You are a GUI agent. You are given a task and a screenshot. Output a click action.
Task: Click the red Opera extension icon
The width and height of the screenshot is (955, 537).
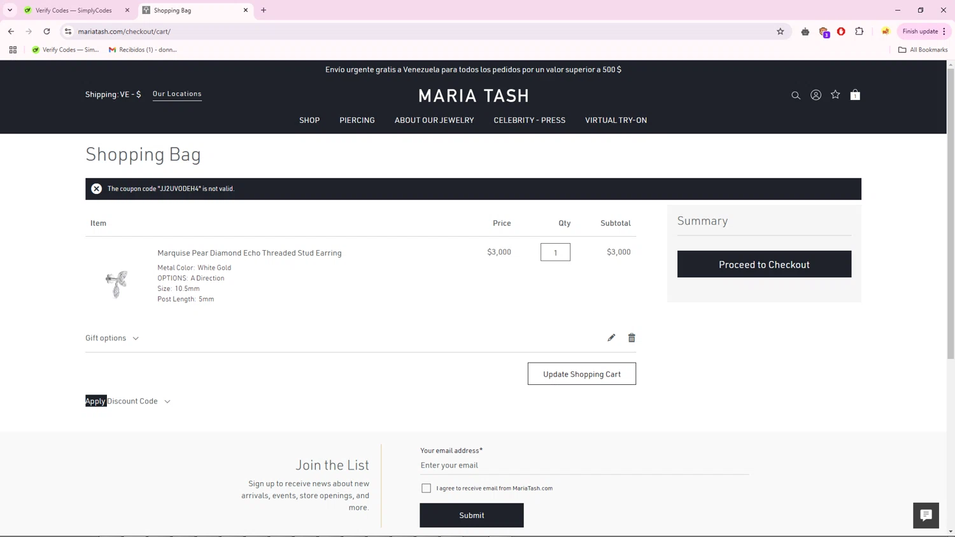tap(841, 31)
